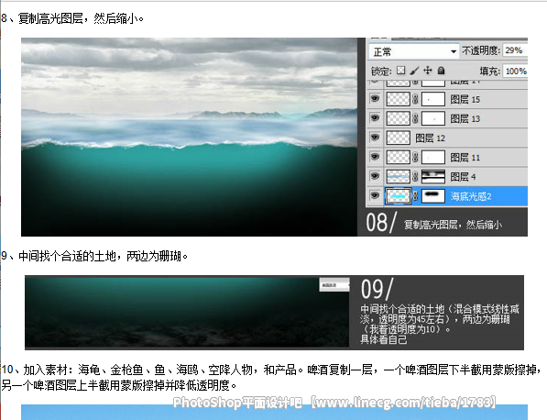The height and width of the screenshot is (420, 547).
Task: Click the layer name 图层 4
Action: 463,177
